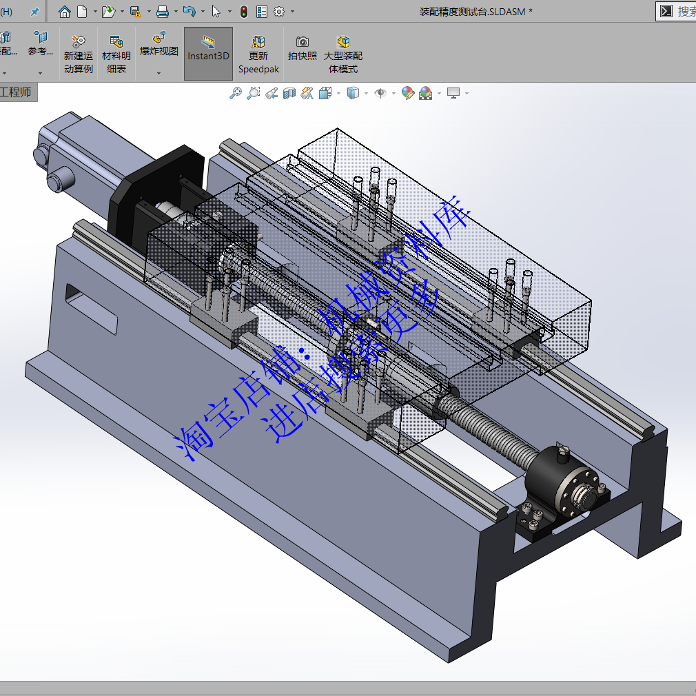Expand Select tool dropdown arrow

pyautogui.click(x=229, y=12)
